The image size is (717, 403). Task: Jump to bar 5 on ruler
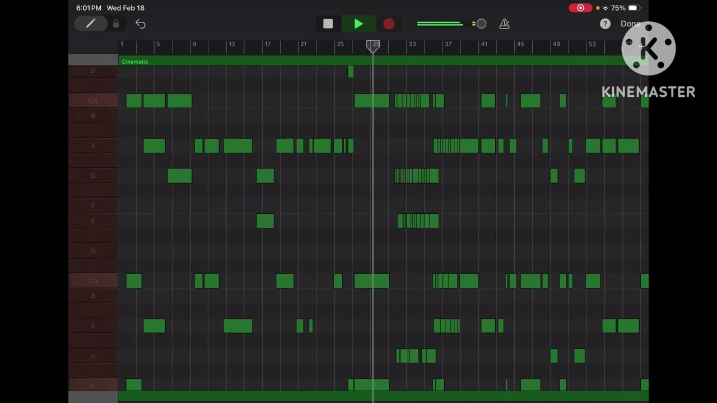pos(158,44)
